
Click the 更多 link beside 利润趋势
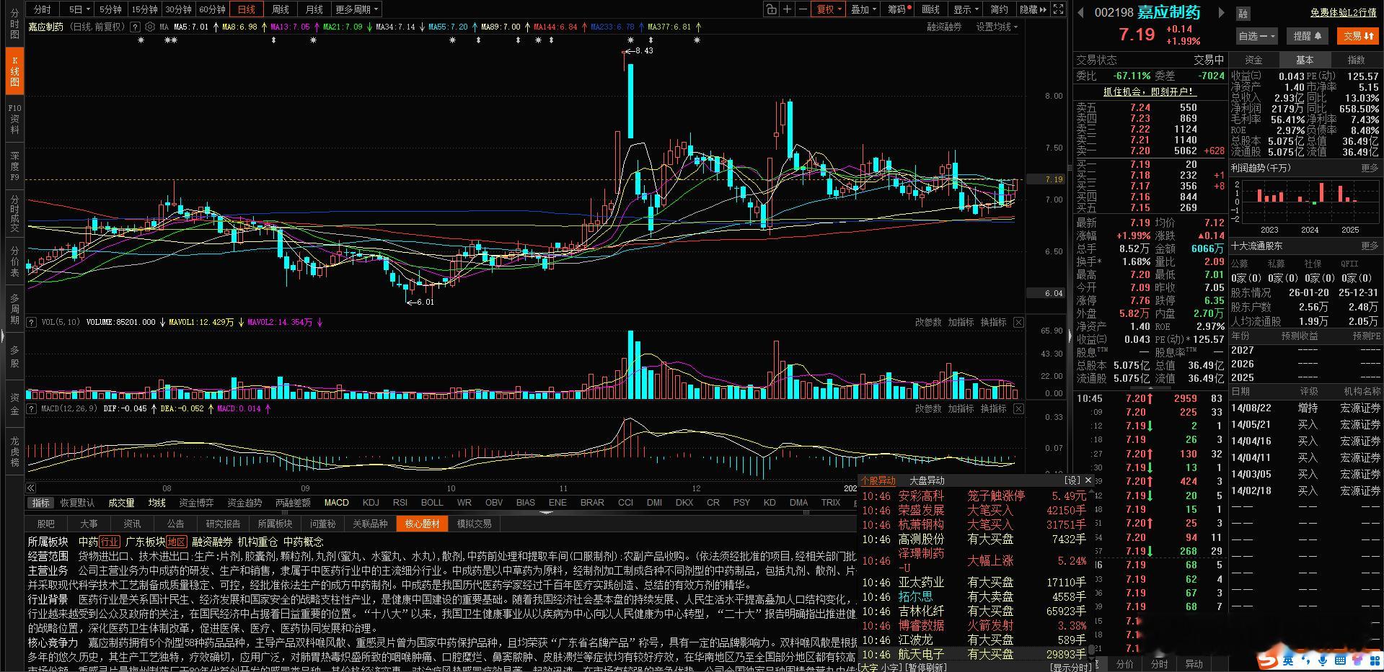pyautogui.click(x=1370, y=168)
